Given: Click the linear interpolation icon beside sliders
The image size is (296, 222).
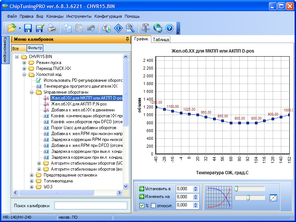Looking at the screenshot, I should [273, 198].
